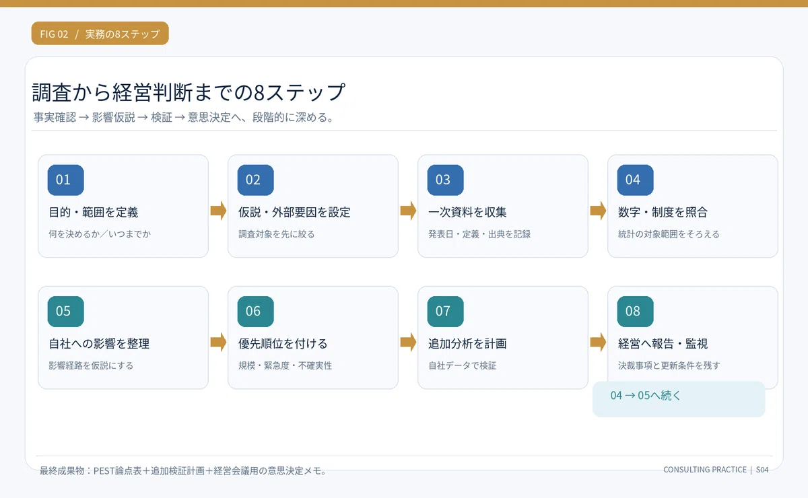Click the blue "04" step badge
This screenshot has width=808, height=498.
click(x=635, y=180)
